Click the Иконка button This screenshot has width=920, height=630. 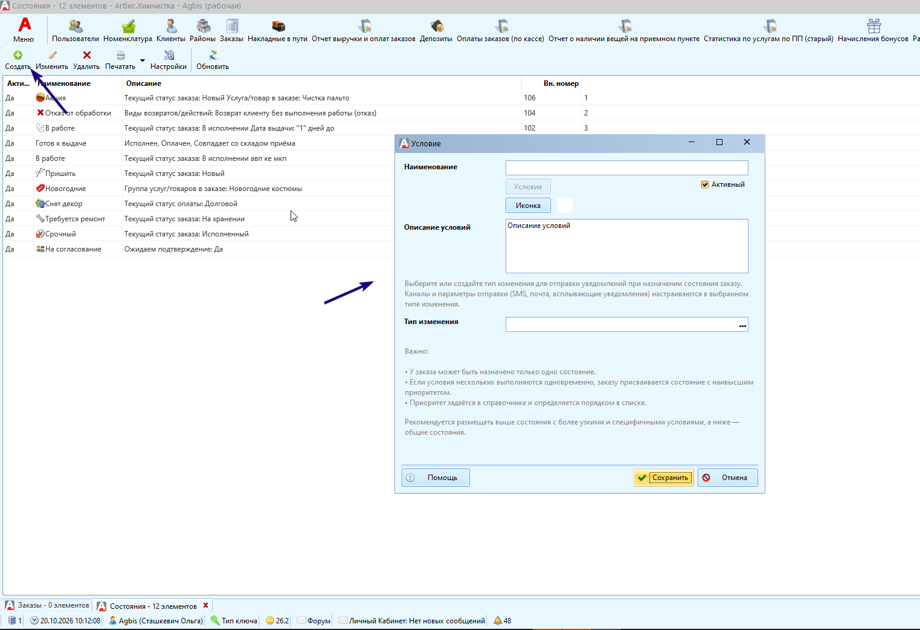(528, 206)
